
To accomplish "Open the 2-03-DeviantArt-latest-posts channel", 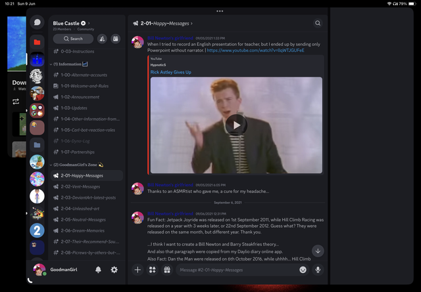I will point(86,198).
